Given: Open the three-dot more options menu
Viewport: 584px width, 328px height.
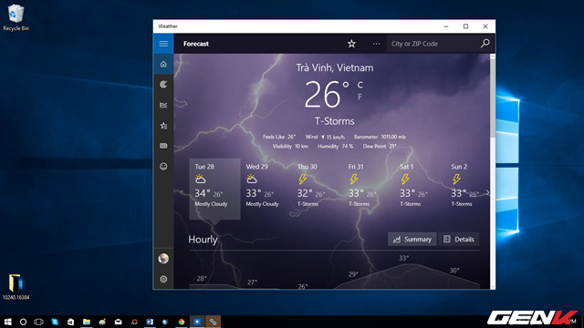Looking at the screenshot, I should (376, 44).
